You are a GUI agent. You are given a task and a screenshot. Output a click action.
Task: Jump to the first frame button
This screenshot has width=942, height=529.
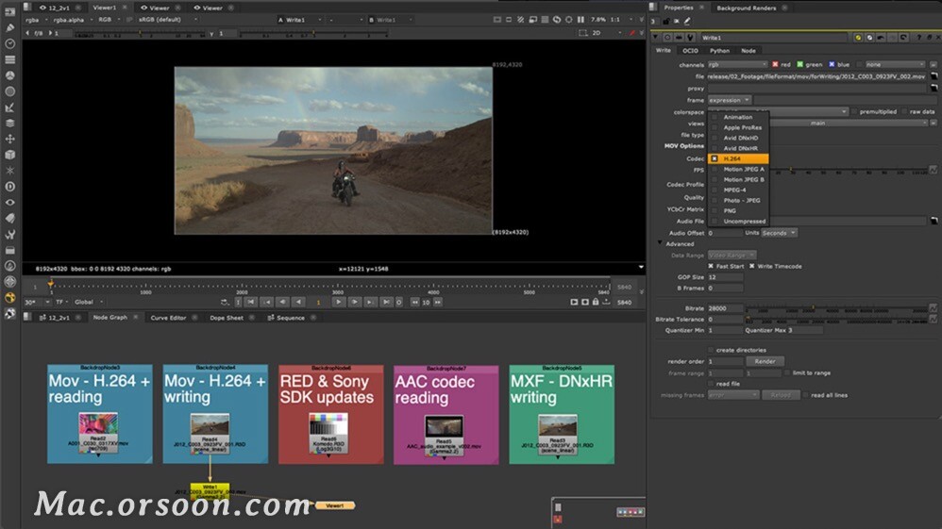251,302
